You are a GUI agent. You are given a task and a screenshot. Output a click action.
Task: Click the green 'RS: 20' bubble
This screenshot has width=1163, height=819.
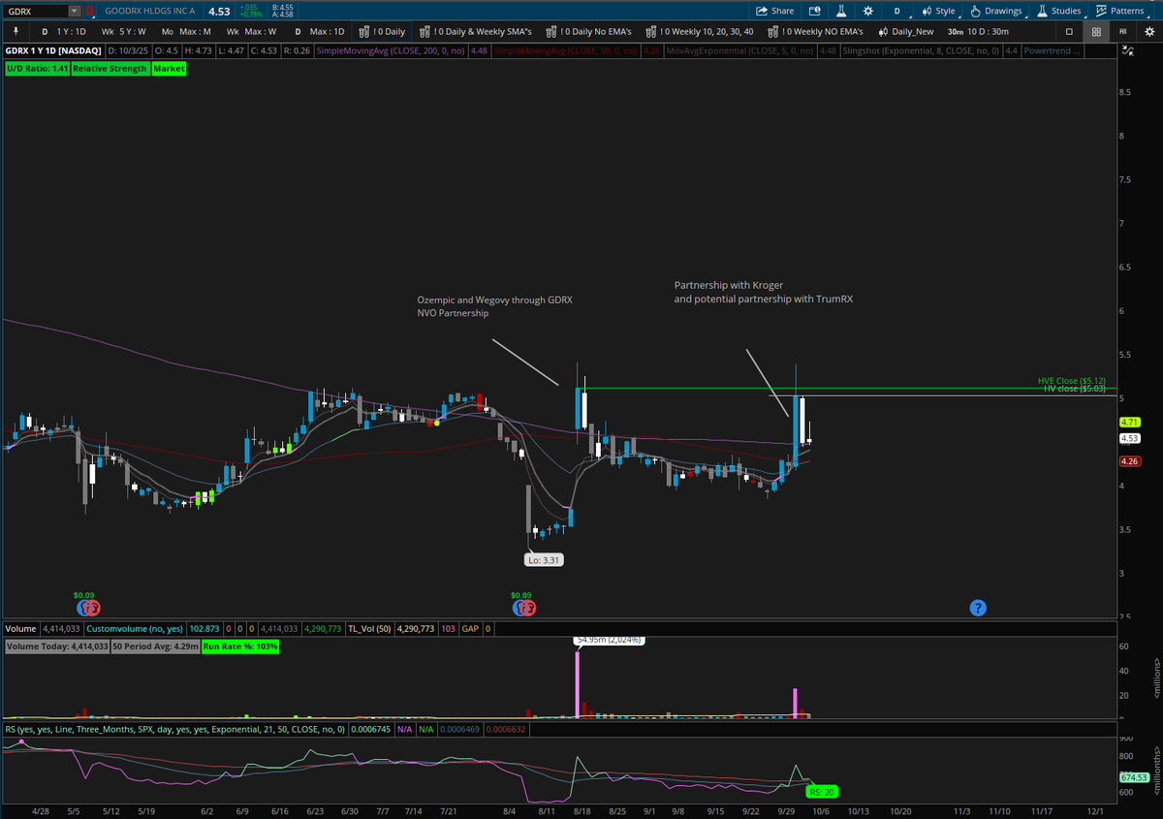tap(824, 791)
